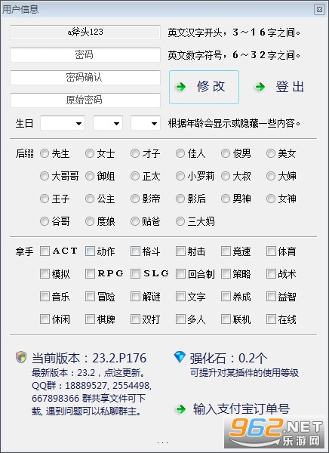Screen dimensions: 329x453
Task: Check the 棋牌 checkbox
Action: pos(90,319)
